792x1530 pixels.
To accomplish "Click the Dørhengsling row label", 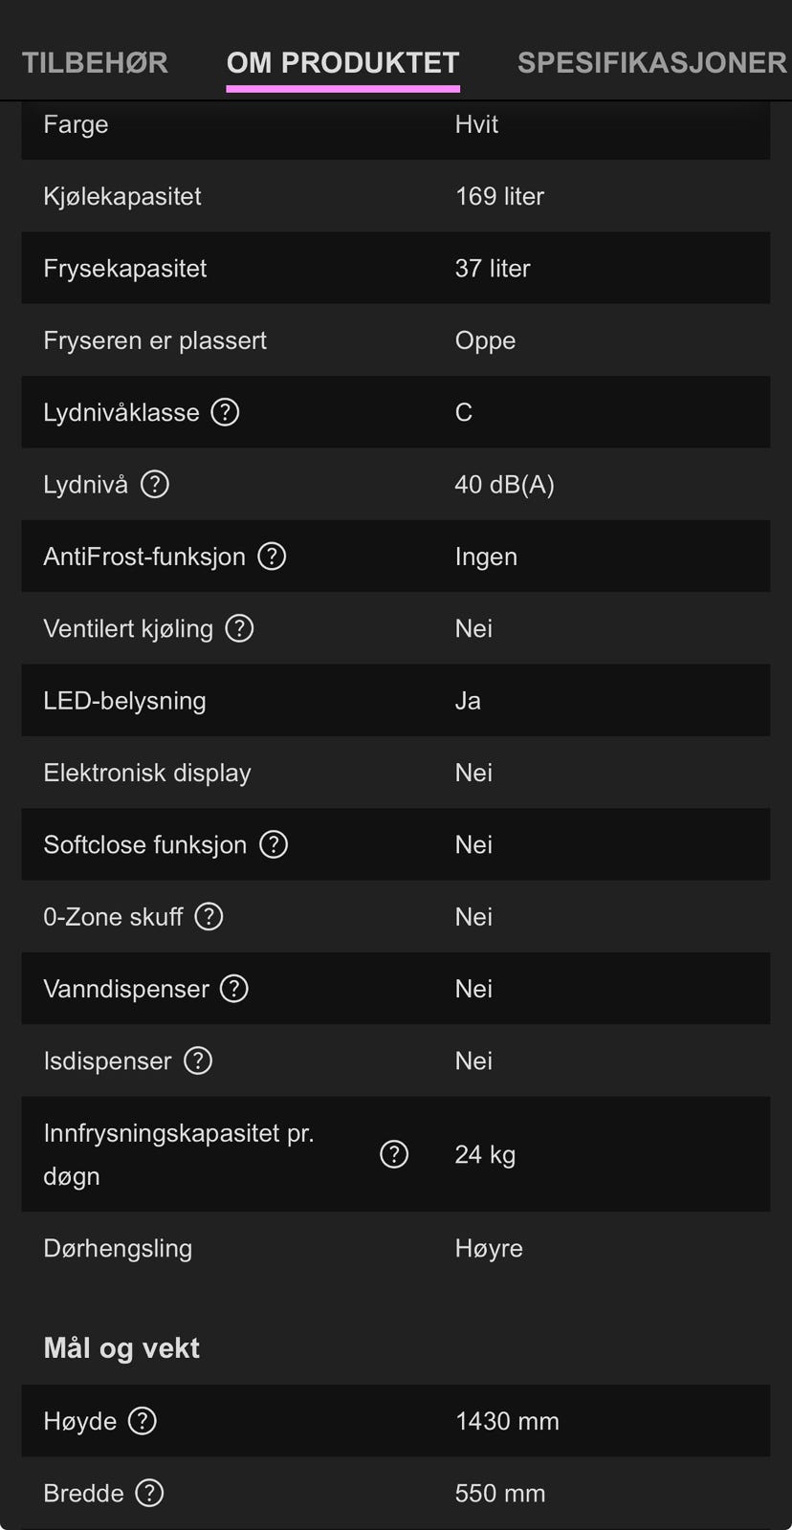I will click(118, 1248).
